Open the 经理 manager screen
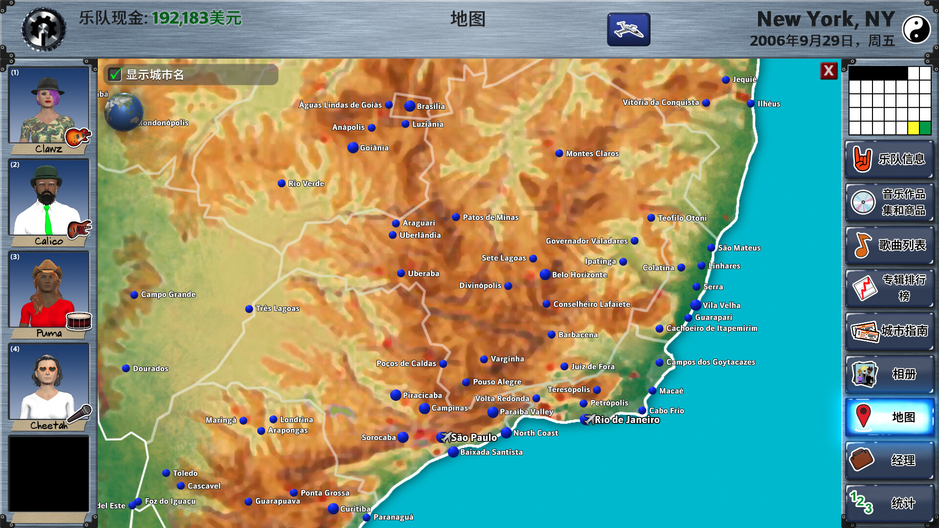The image size is (939, 528). (x=889, y=460)
